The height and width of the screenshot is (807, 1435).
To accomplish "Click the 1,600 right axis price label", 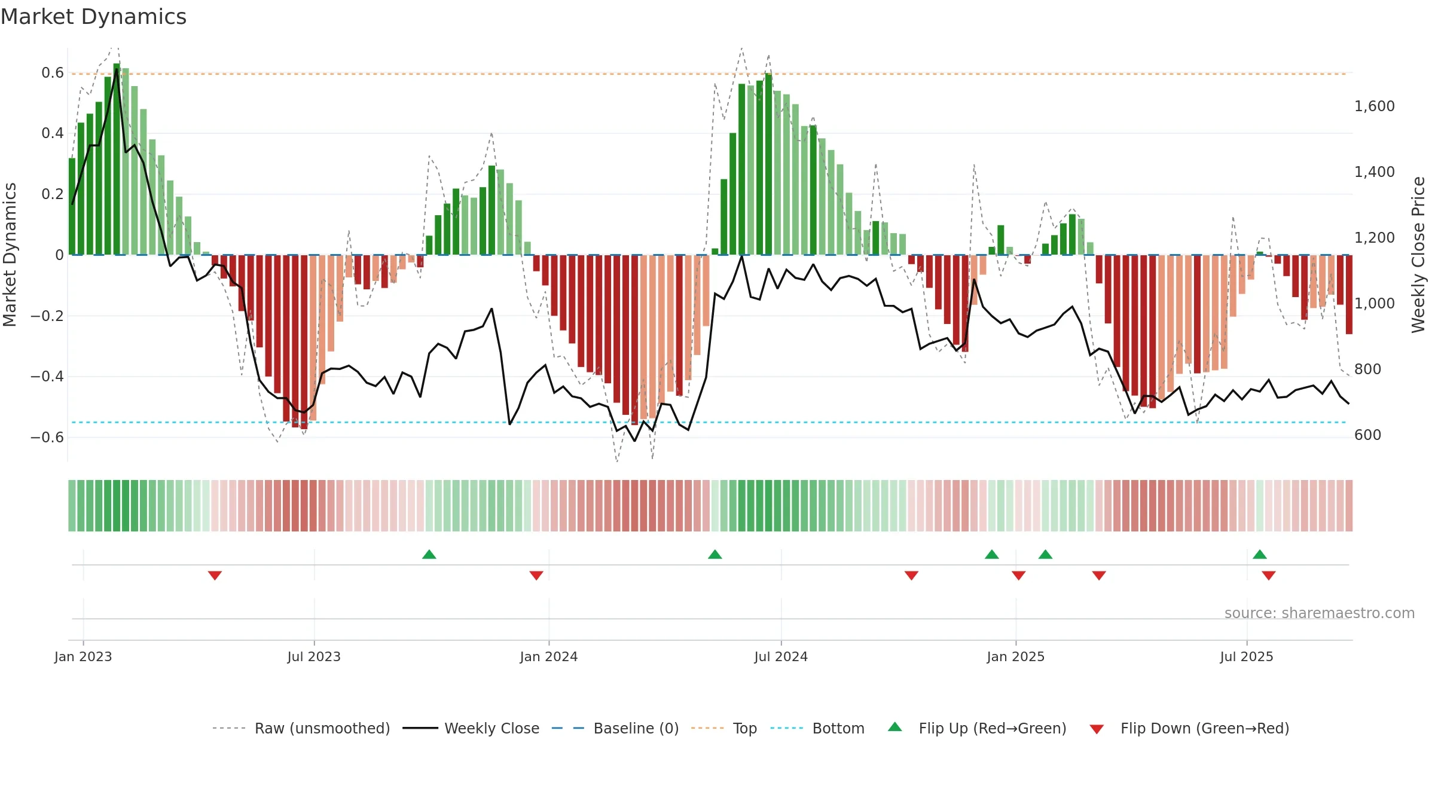I will click(x=1375, y=106).
